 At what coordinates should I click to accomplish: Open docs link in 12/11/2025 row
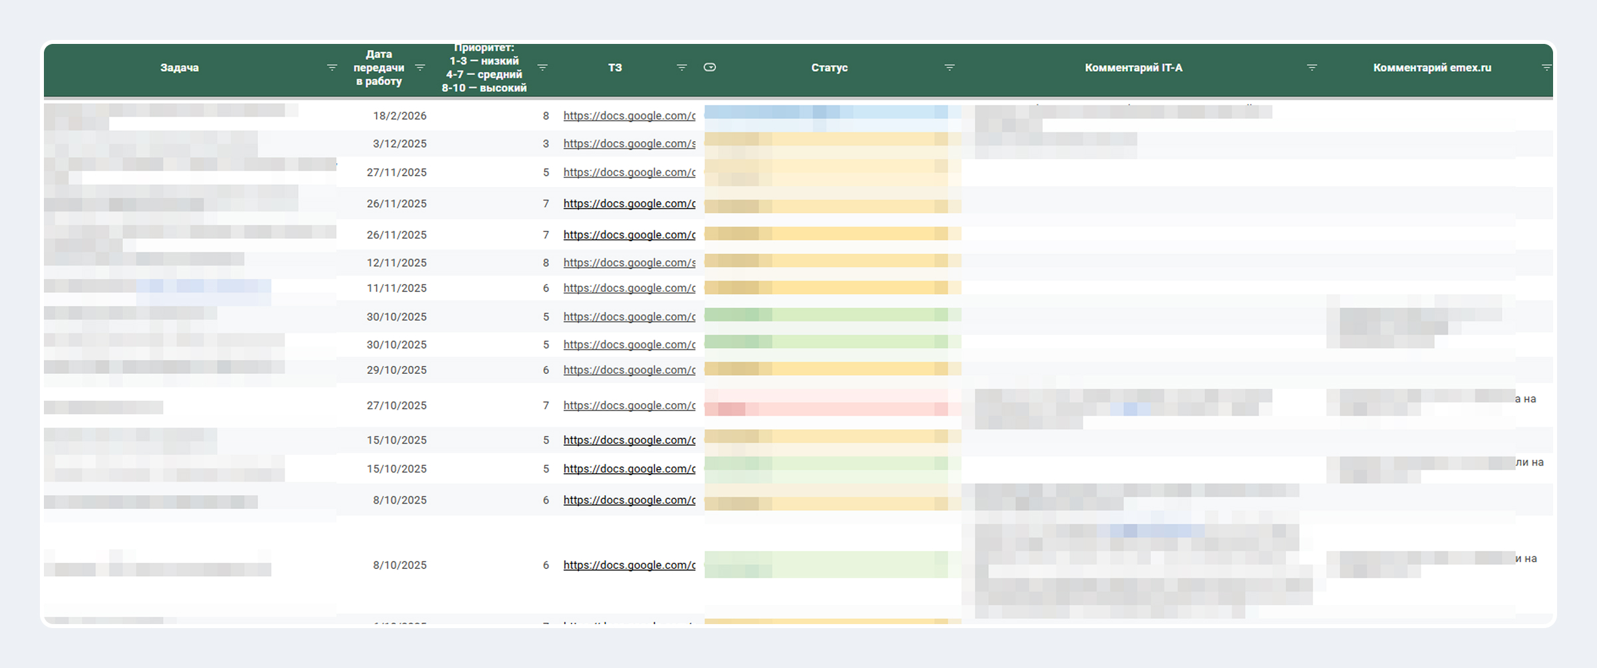tap(629, 263)
